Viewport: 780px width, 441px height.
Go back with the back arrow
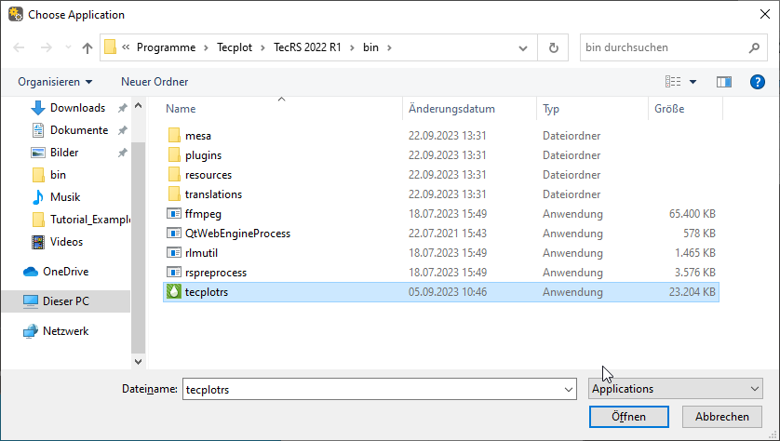[19, 47]
